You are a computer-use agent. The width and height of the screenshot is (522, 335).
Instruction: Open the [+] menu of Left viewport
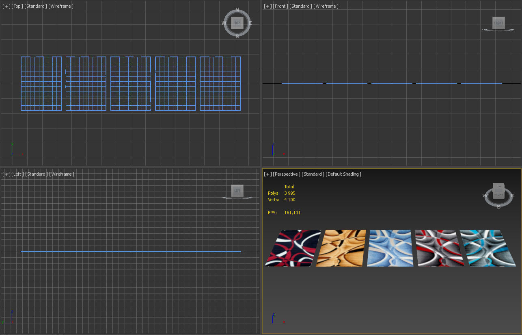coord(6,174)
